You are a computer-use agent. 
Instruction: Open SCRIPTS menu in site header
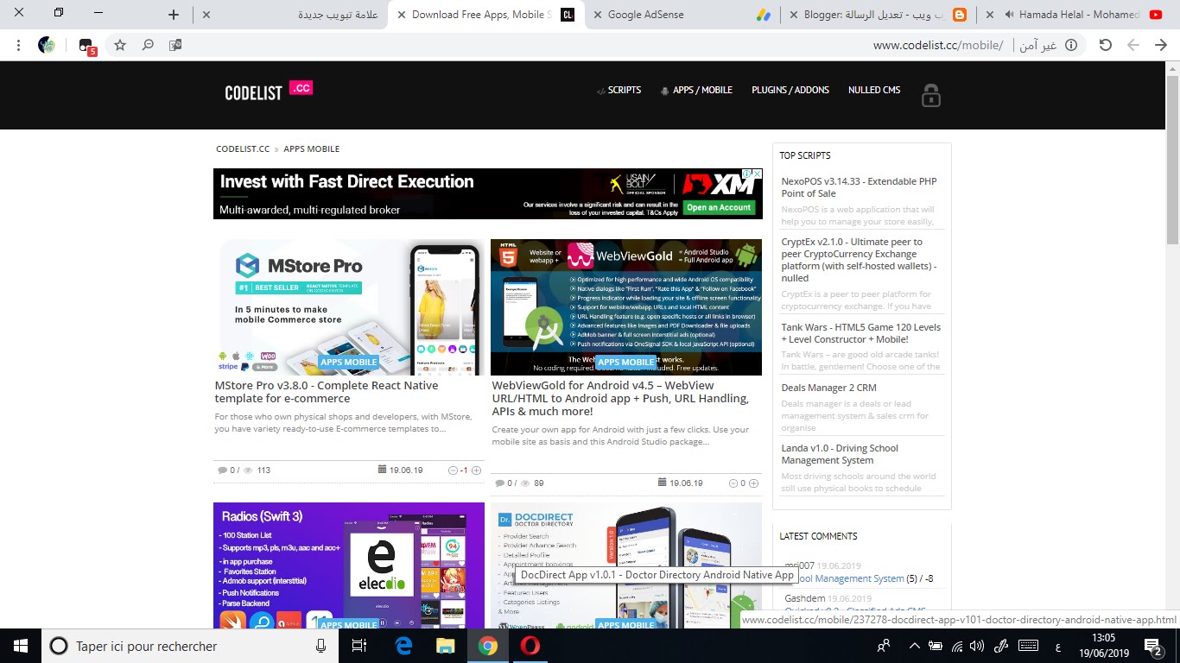(619, 90)
